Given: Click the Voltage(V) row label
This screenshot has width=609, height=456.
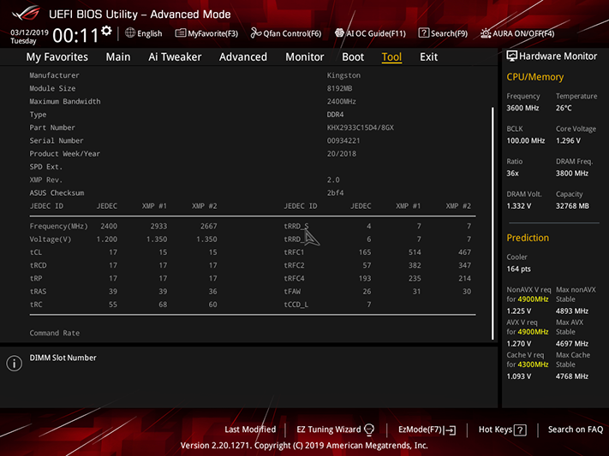Looking at the screenshot, I should coord(51,239).
